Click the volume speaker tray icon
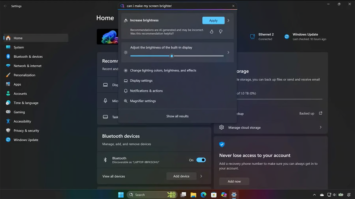The image size is (355, 199). click(x=335, y=195)
